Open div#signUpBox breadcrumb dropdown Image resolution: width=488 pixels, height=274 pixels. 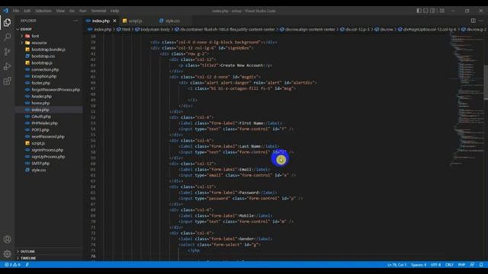(427, 30)
